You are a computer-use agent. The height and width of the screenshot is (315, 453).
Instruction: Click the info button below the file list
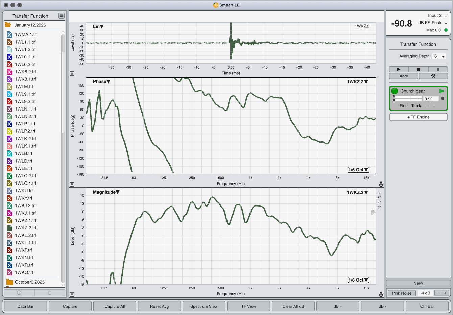(19, 293)
